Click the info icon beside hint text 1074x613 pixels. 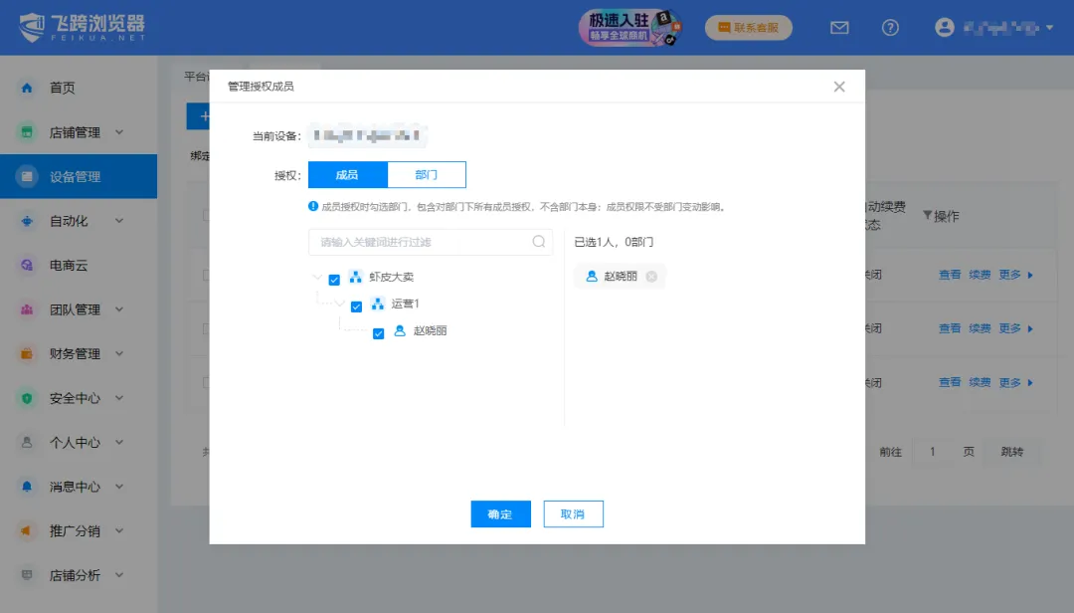point(313,206)
